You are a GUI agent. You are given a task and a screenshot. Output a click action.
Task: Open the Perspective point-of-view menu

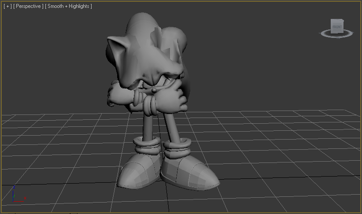tap(28, 7)
